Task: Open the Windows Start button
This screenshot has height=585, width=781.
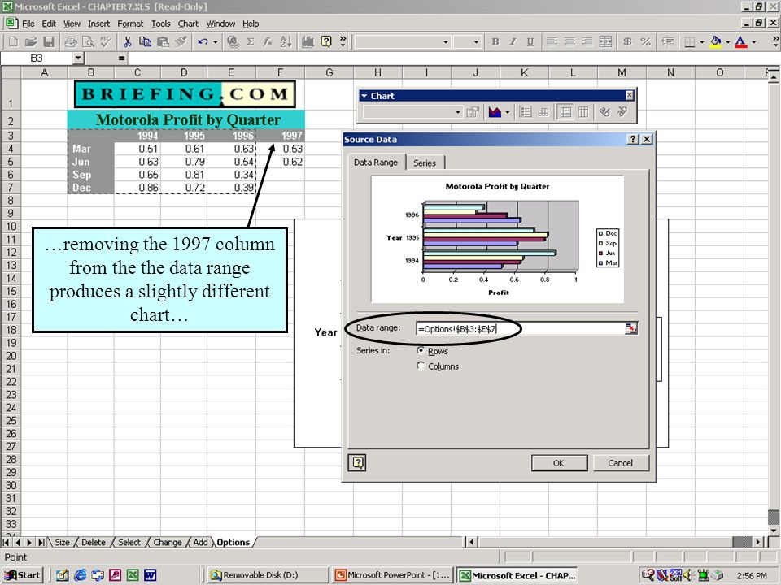Action: 23,575
